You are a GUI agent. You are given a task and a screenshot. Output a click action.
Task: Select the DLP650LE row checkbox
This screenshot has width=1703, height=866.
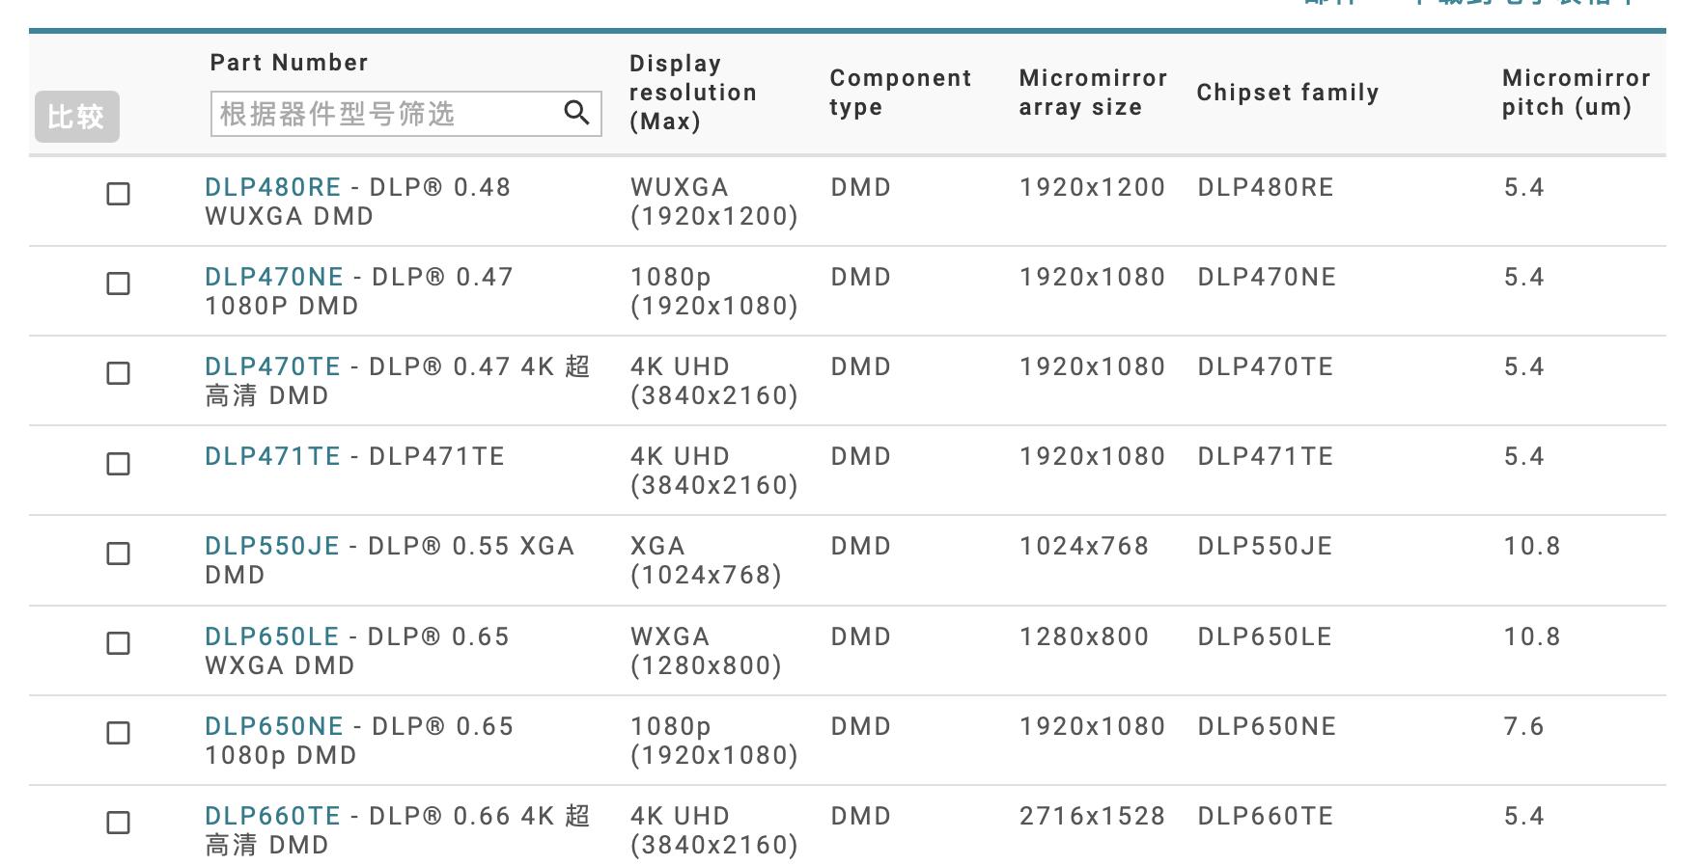118,643
